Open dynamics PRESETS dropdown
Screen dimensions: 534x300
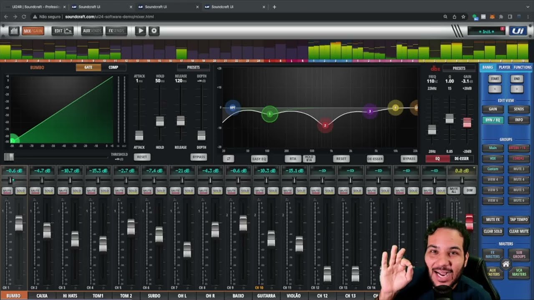(194, 67)
